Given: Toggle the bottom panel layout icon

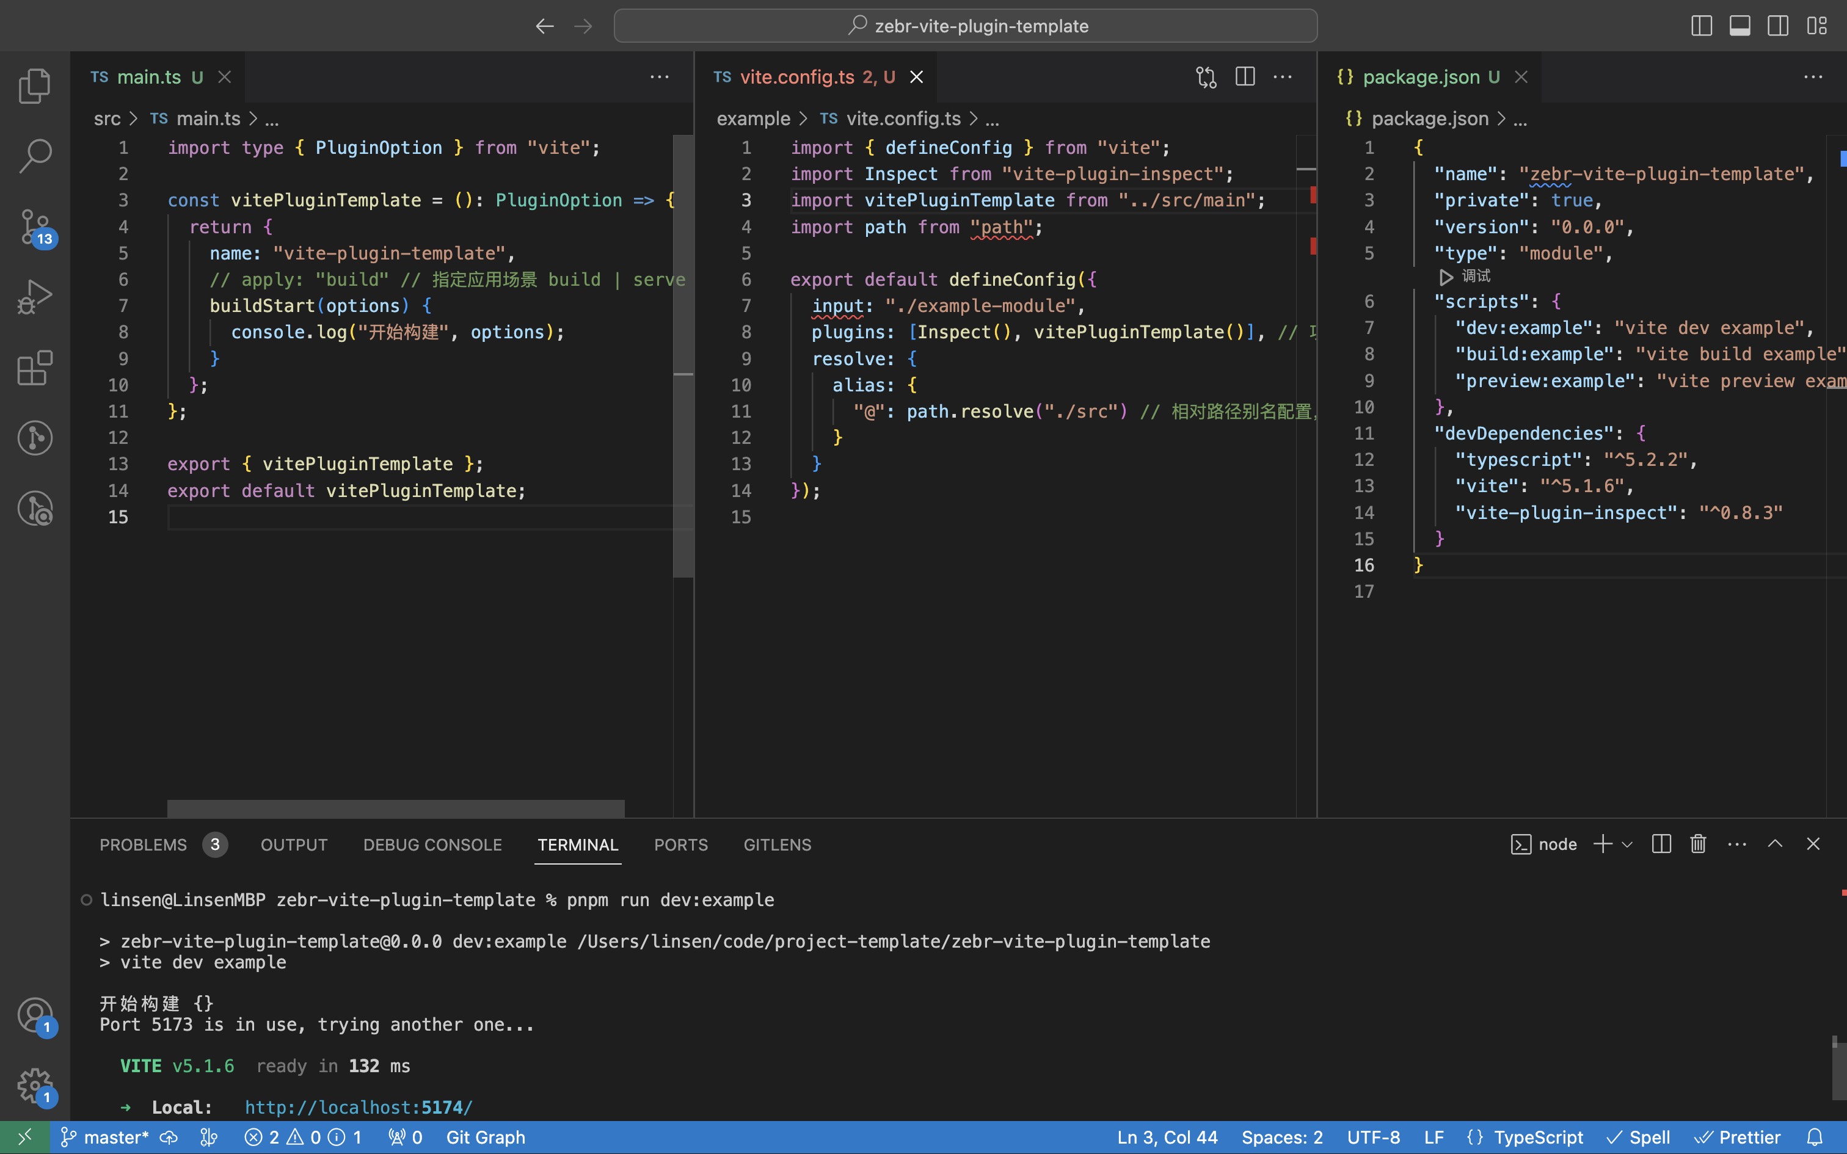Looking at the screenshot, I should tap(1740, 26).
